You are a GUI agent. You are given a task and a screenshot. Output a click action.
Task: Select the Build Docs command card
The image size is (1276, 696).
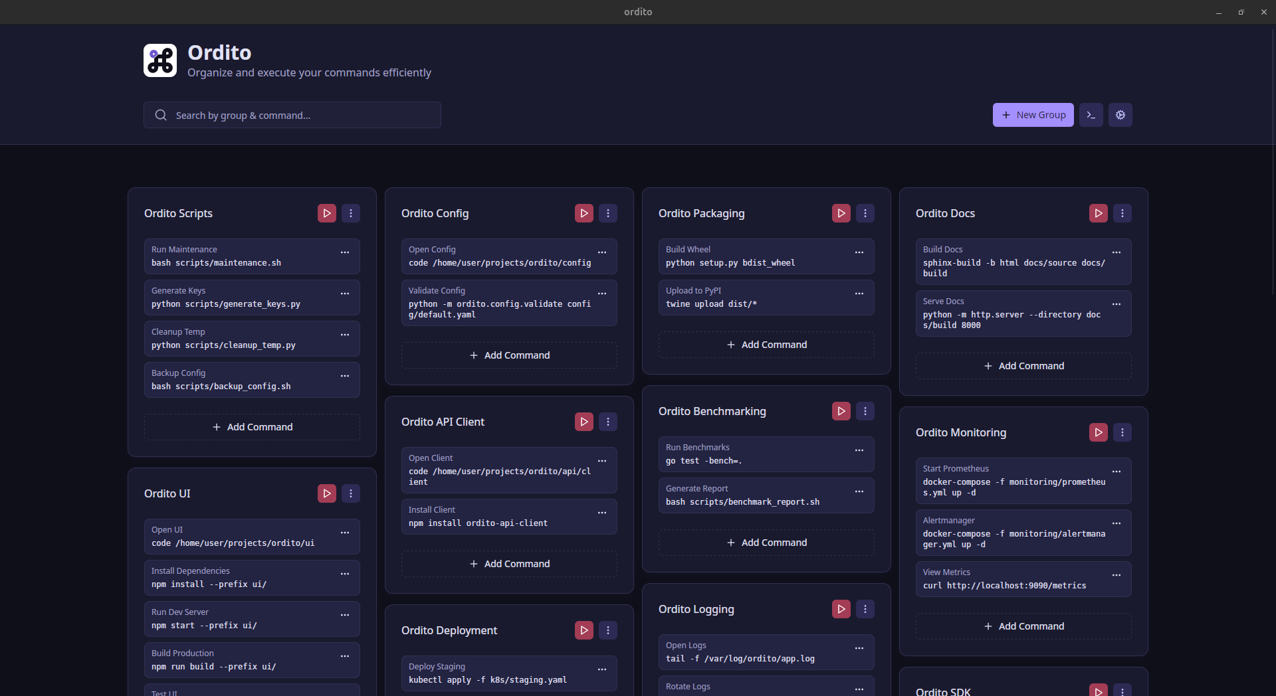[1023, 262]
